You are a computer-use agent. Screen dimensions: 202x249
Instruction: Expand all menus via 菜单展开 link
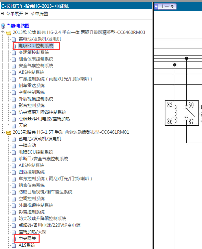[x=15, y=14]
